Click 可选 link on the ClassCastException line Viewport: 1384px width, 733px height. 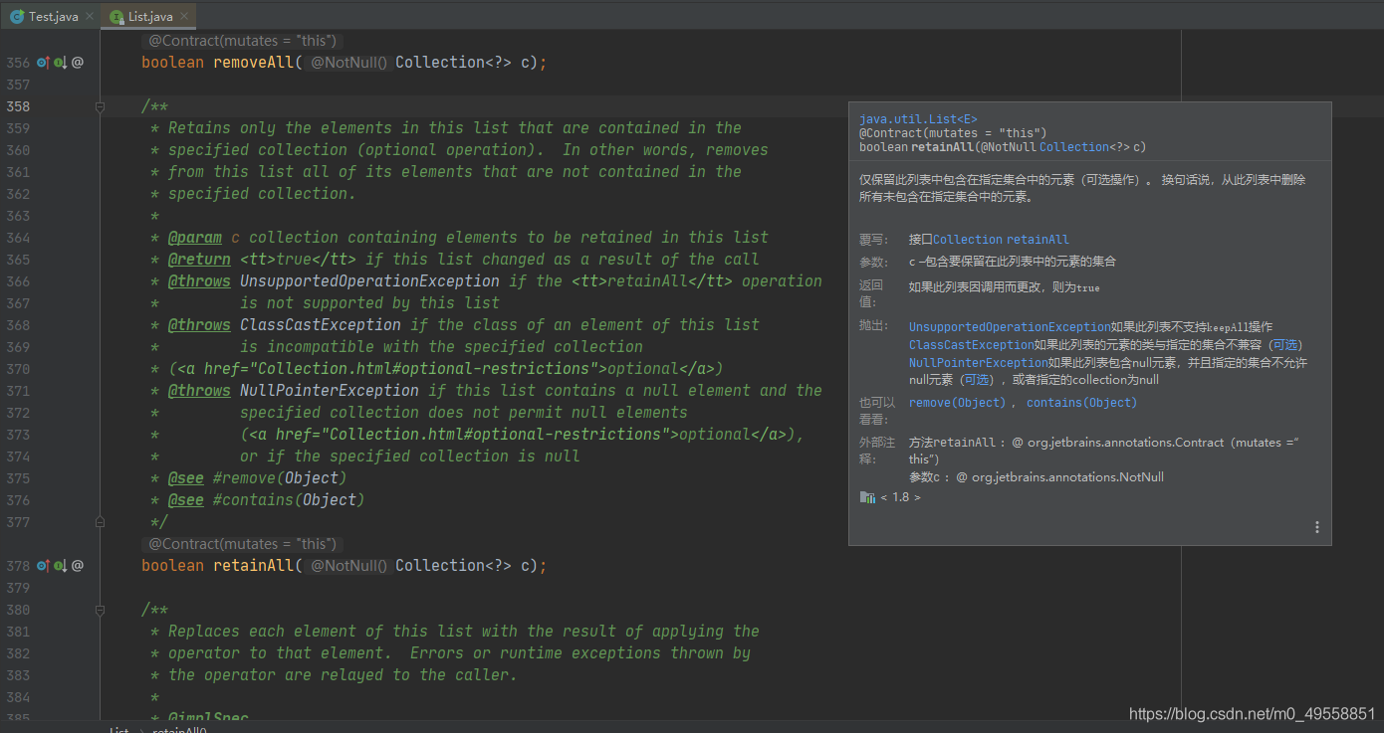pos(1285,345)
